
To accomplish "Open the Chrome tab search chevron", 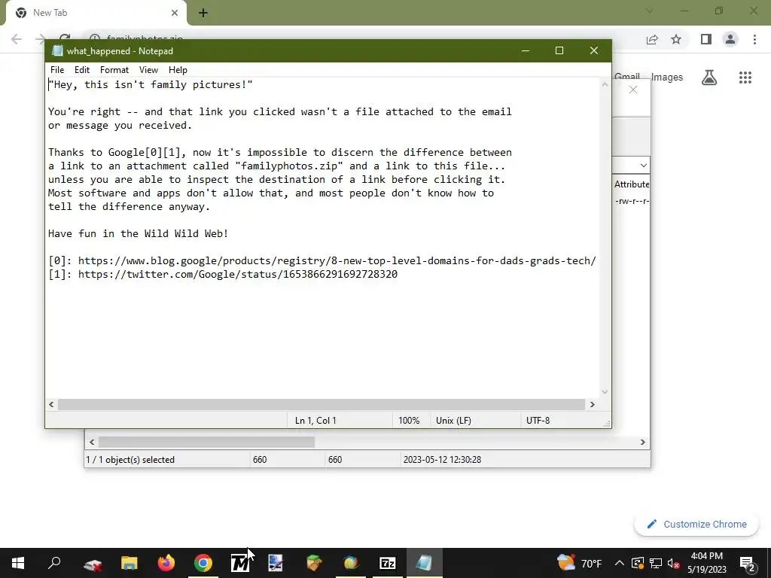I will click(x=649, y=11).
